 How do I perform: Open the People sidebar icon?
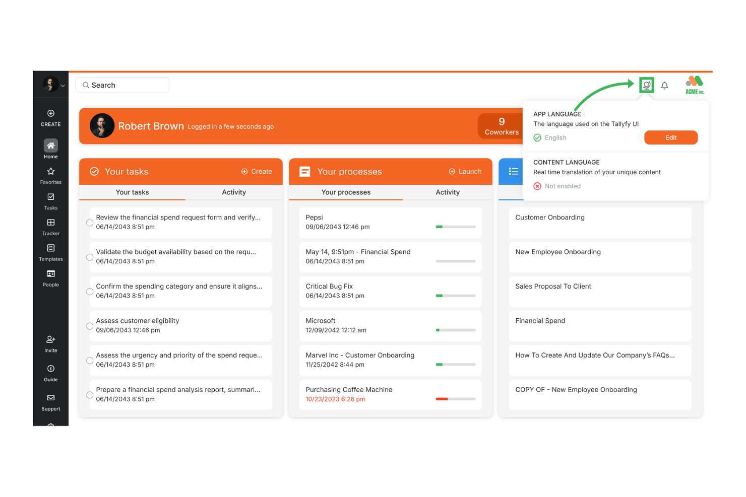point(51,274)
